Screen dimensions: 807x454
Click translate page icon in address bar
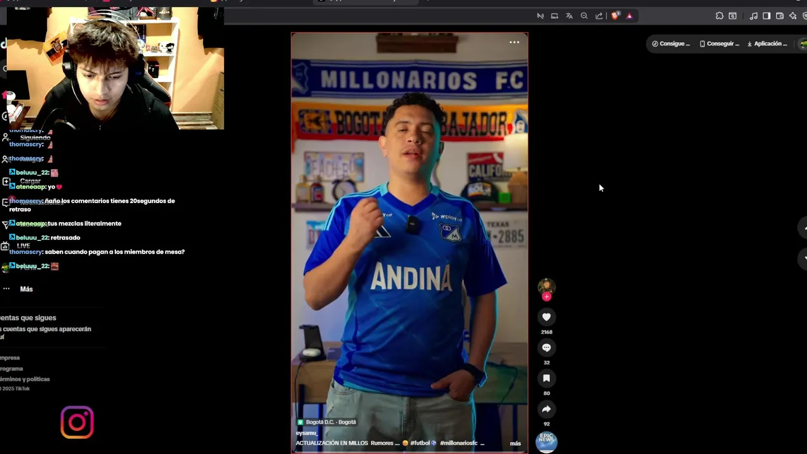pyautogui.click(x=569, y=16)
